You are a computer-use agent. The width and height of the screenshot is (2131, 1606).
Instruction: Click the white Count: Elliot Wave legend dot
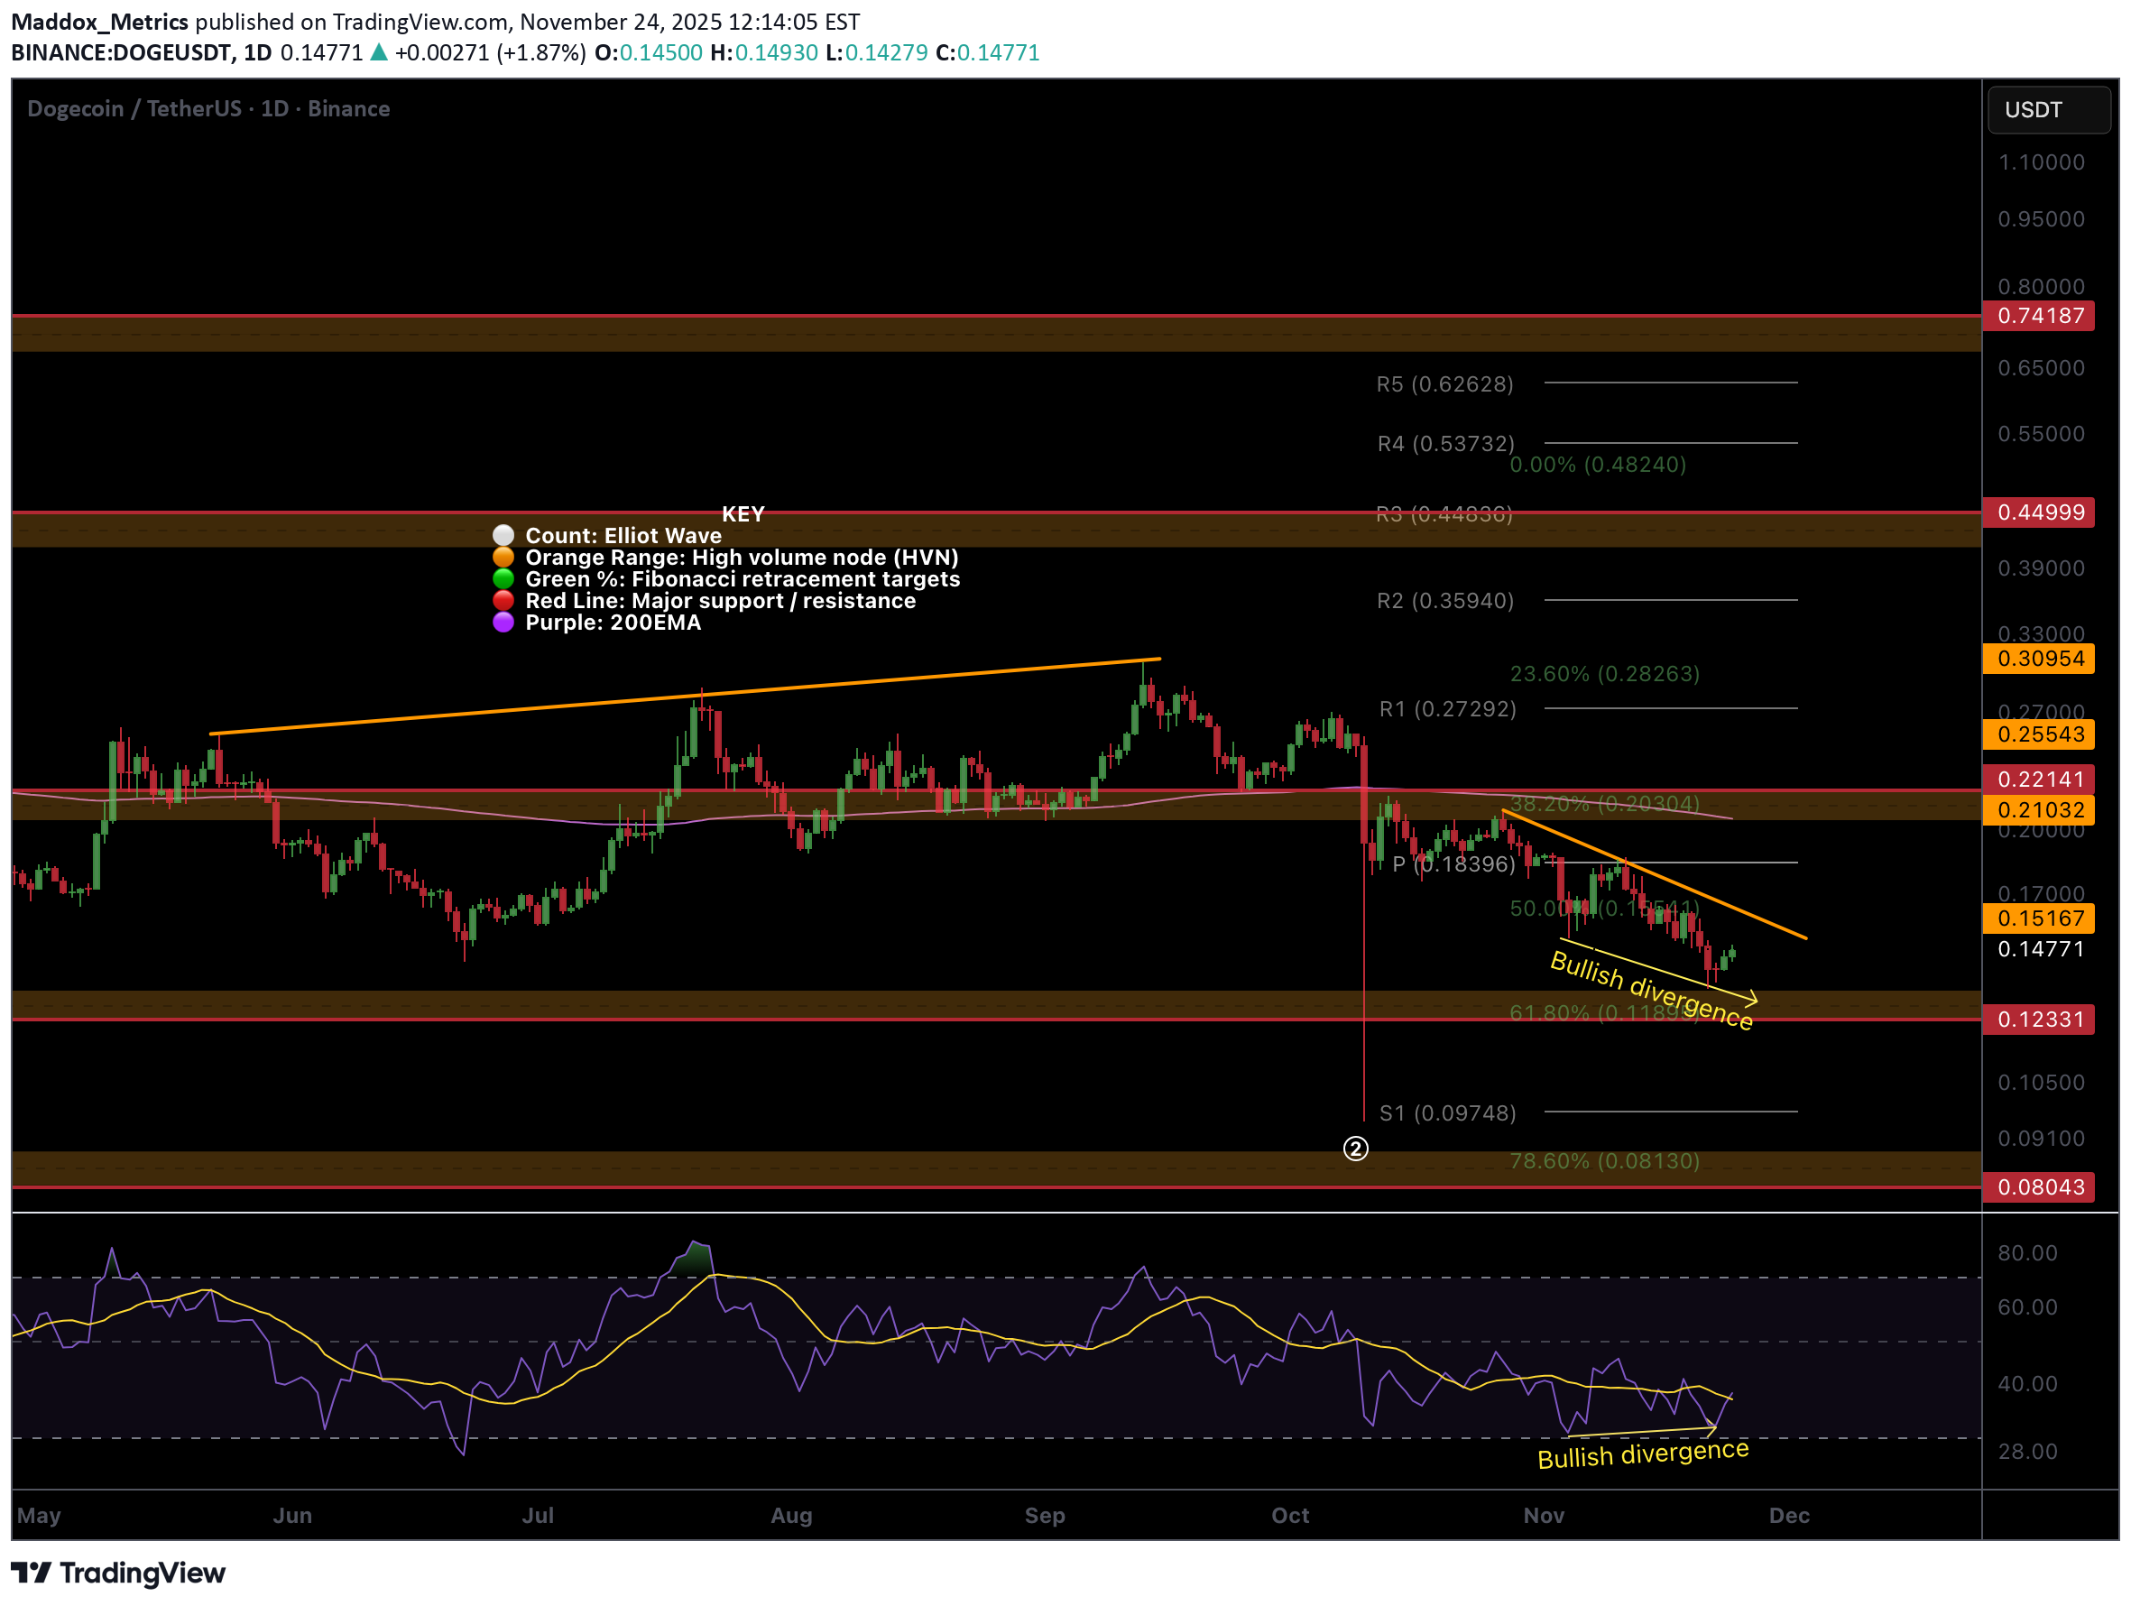tap(503, 535)
